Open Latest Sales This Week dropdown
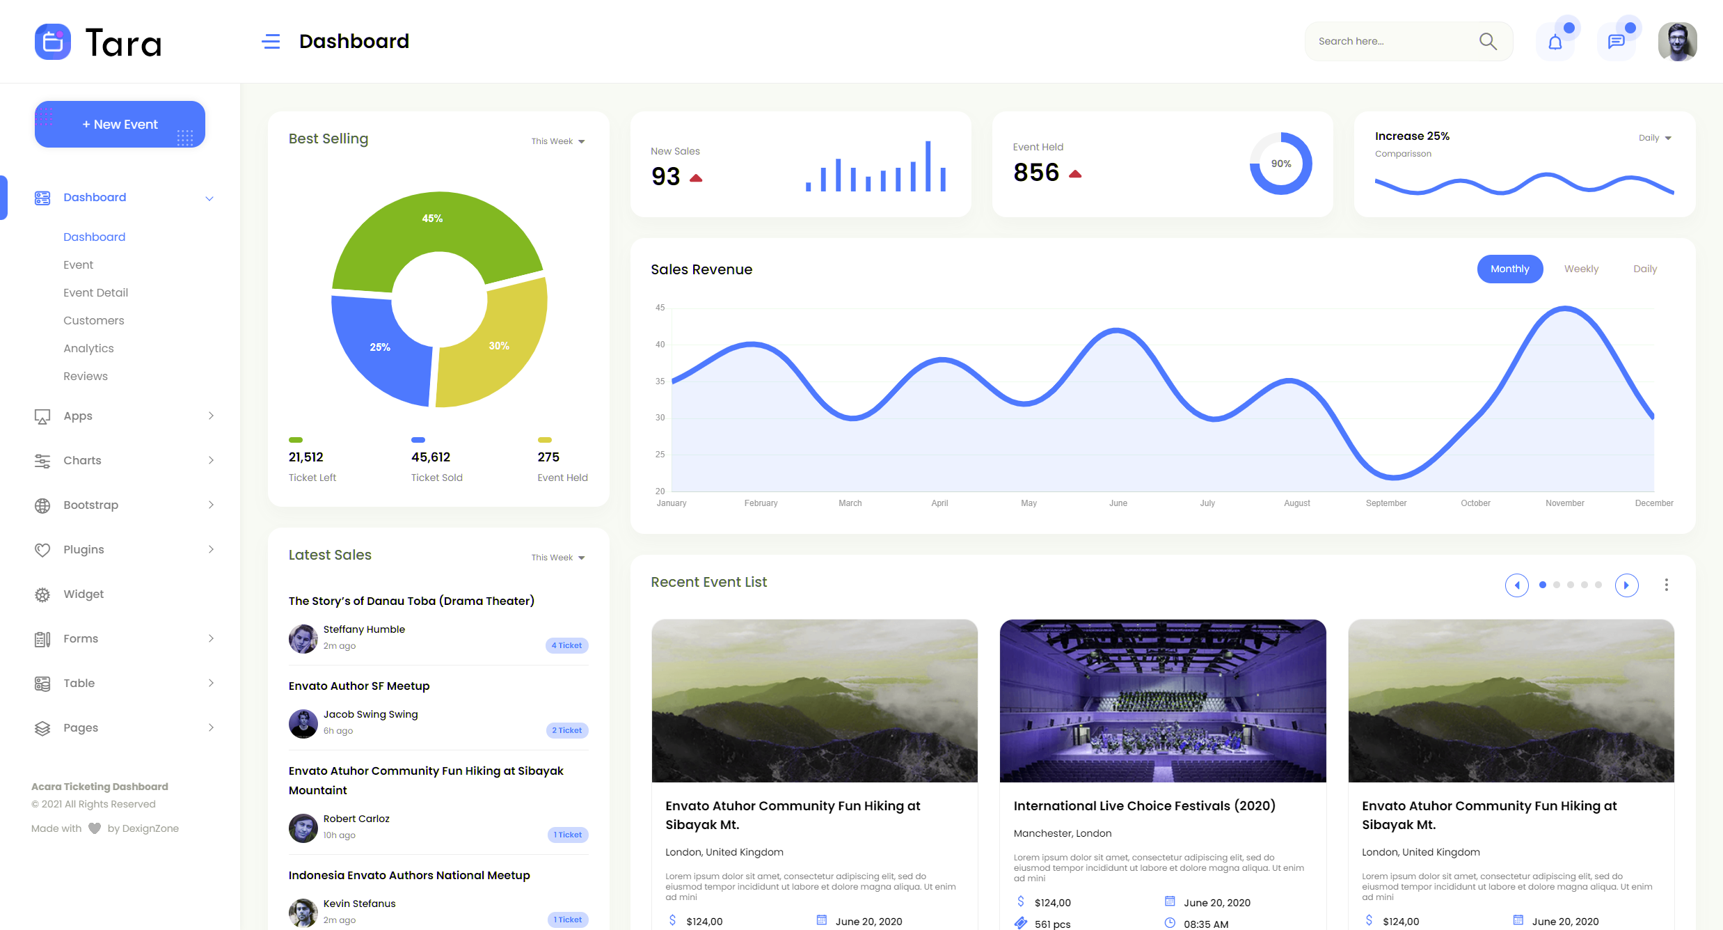 point(558,558)
